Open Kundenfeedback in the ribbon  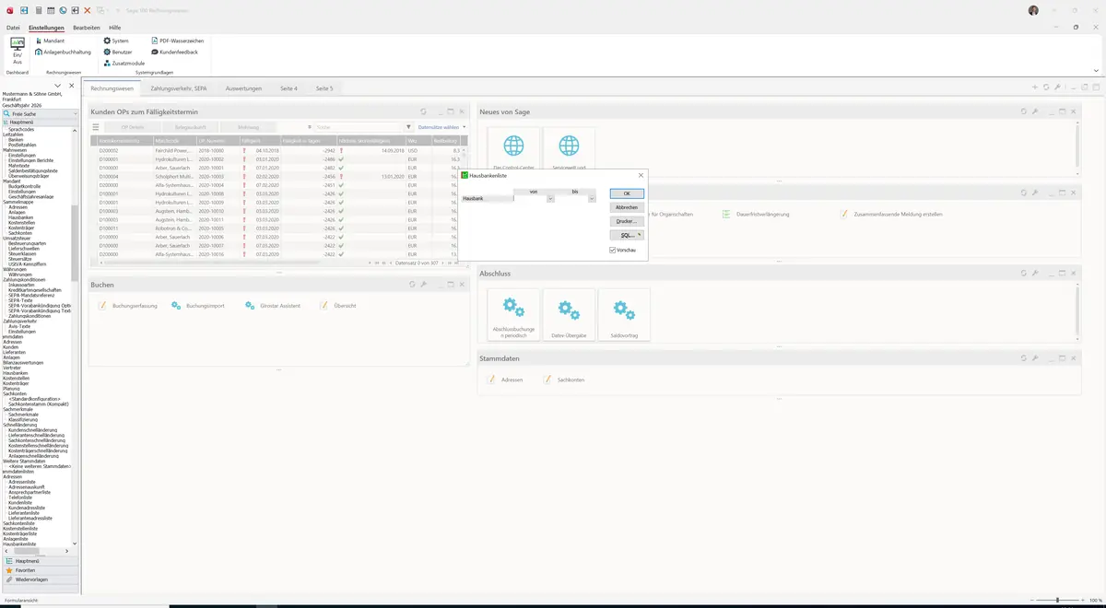pyautogui.click(x=173, y=53)
